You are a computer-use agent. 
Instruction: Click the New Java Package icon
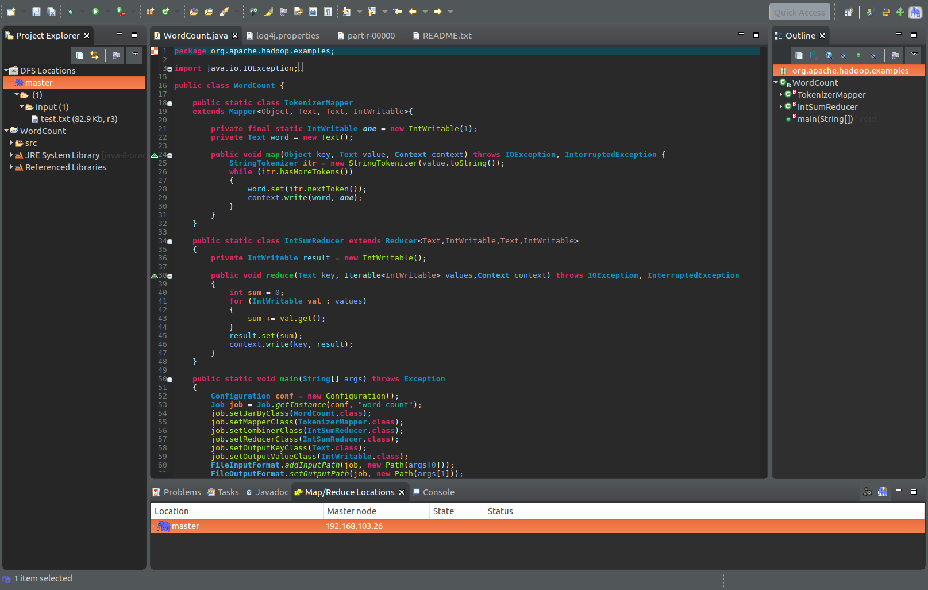tap(151, 12)
